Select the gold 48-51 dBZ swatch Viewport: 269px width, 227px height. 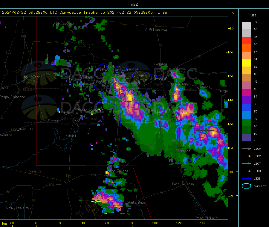[246, 70]
